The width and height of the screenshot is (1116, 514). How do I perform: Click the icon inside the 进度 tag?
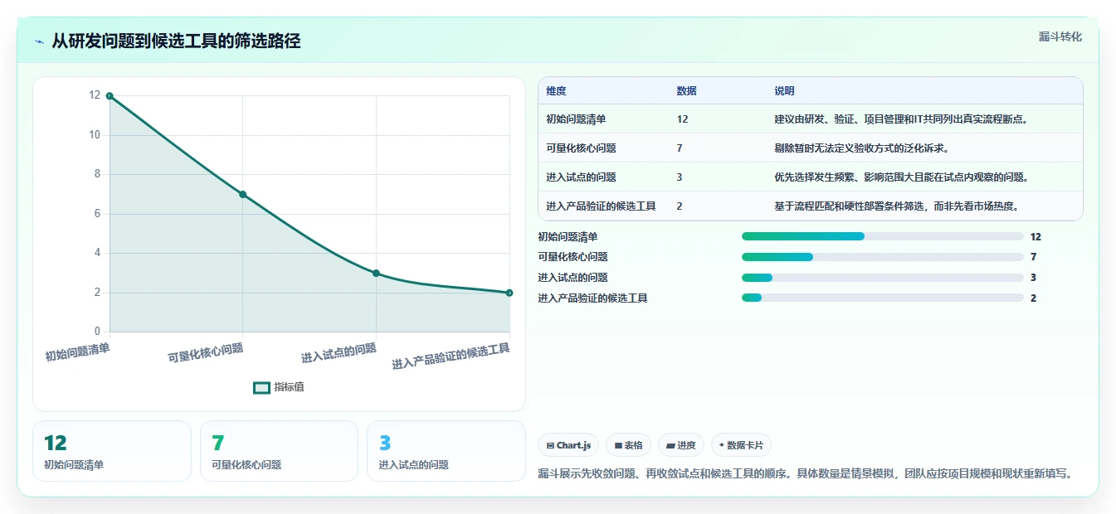[670, 445]
